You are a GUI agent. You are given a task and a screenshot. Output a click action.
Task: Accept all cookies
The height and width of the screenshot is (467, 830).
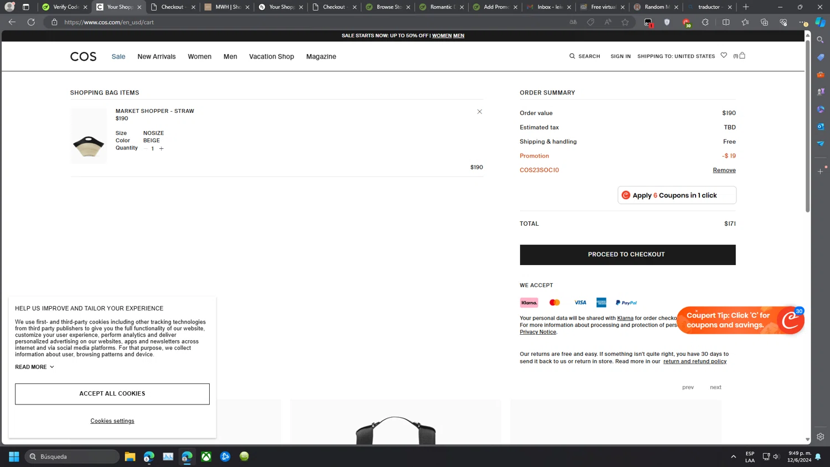(112, 394)
